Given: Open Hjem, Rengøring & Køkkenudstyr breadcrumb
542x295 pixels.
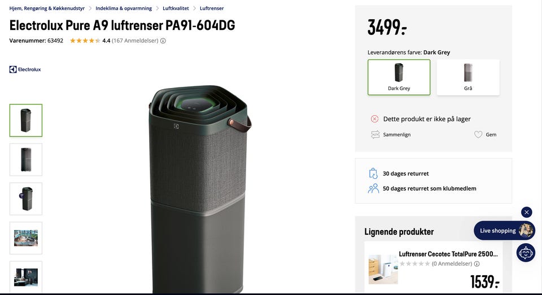Looking at the screenshot, I should 47,8.
